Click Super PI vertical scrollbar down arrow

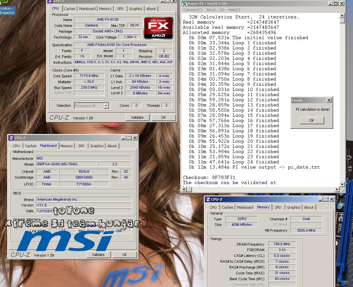click(x=342, y=184)
